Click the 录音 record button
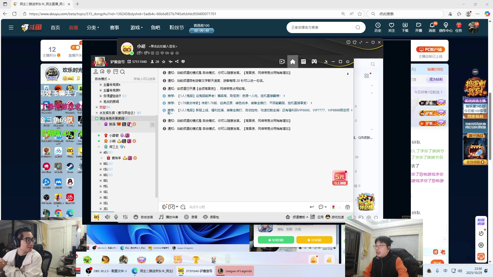This screenshot has width=493, height=277. tap(191, 217)
